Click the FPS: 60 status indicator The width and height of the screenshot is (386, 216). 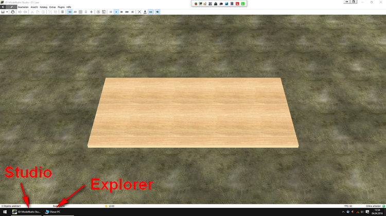(x=348, y=206)
